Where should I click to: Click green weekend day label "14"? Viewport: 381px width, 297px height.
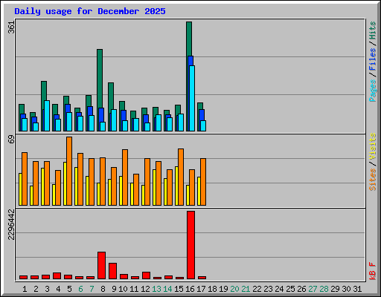pos(167,289)
